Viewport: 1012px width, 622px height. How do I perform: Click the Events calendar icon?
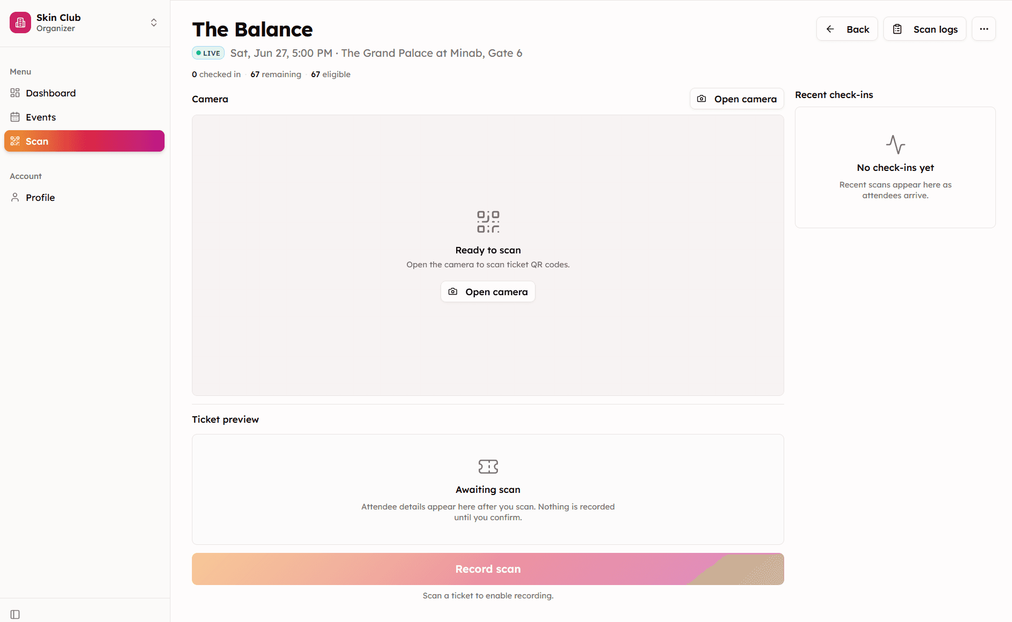point(15,117)
